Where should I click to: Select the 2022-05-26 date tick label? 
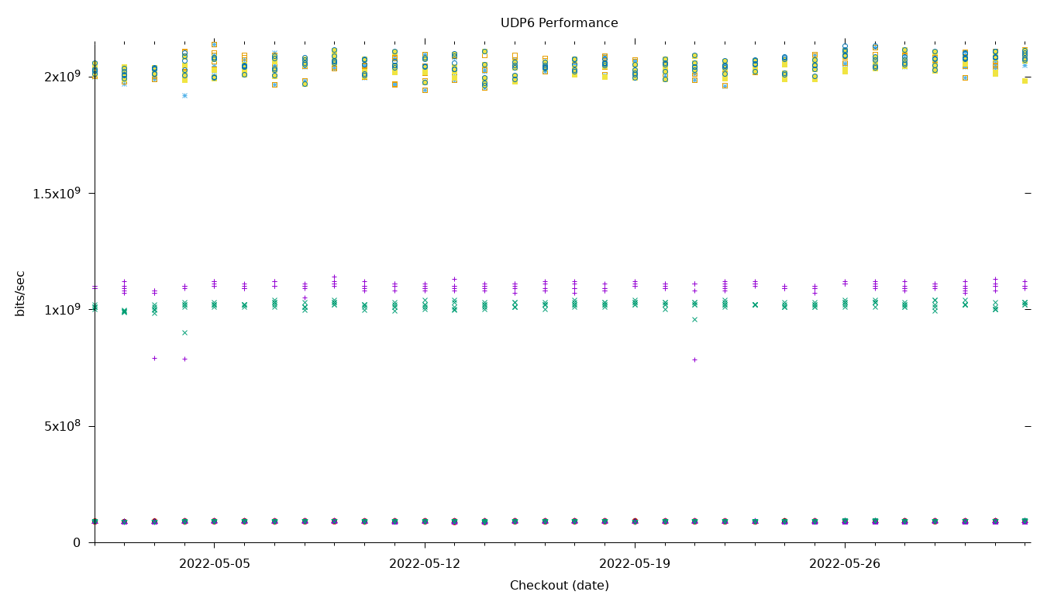coord(845,564)
